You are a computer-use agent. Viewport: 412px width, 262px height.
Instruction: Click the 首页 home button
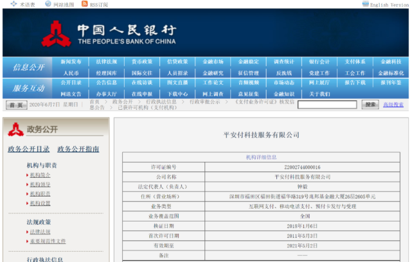point(16,105)
